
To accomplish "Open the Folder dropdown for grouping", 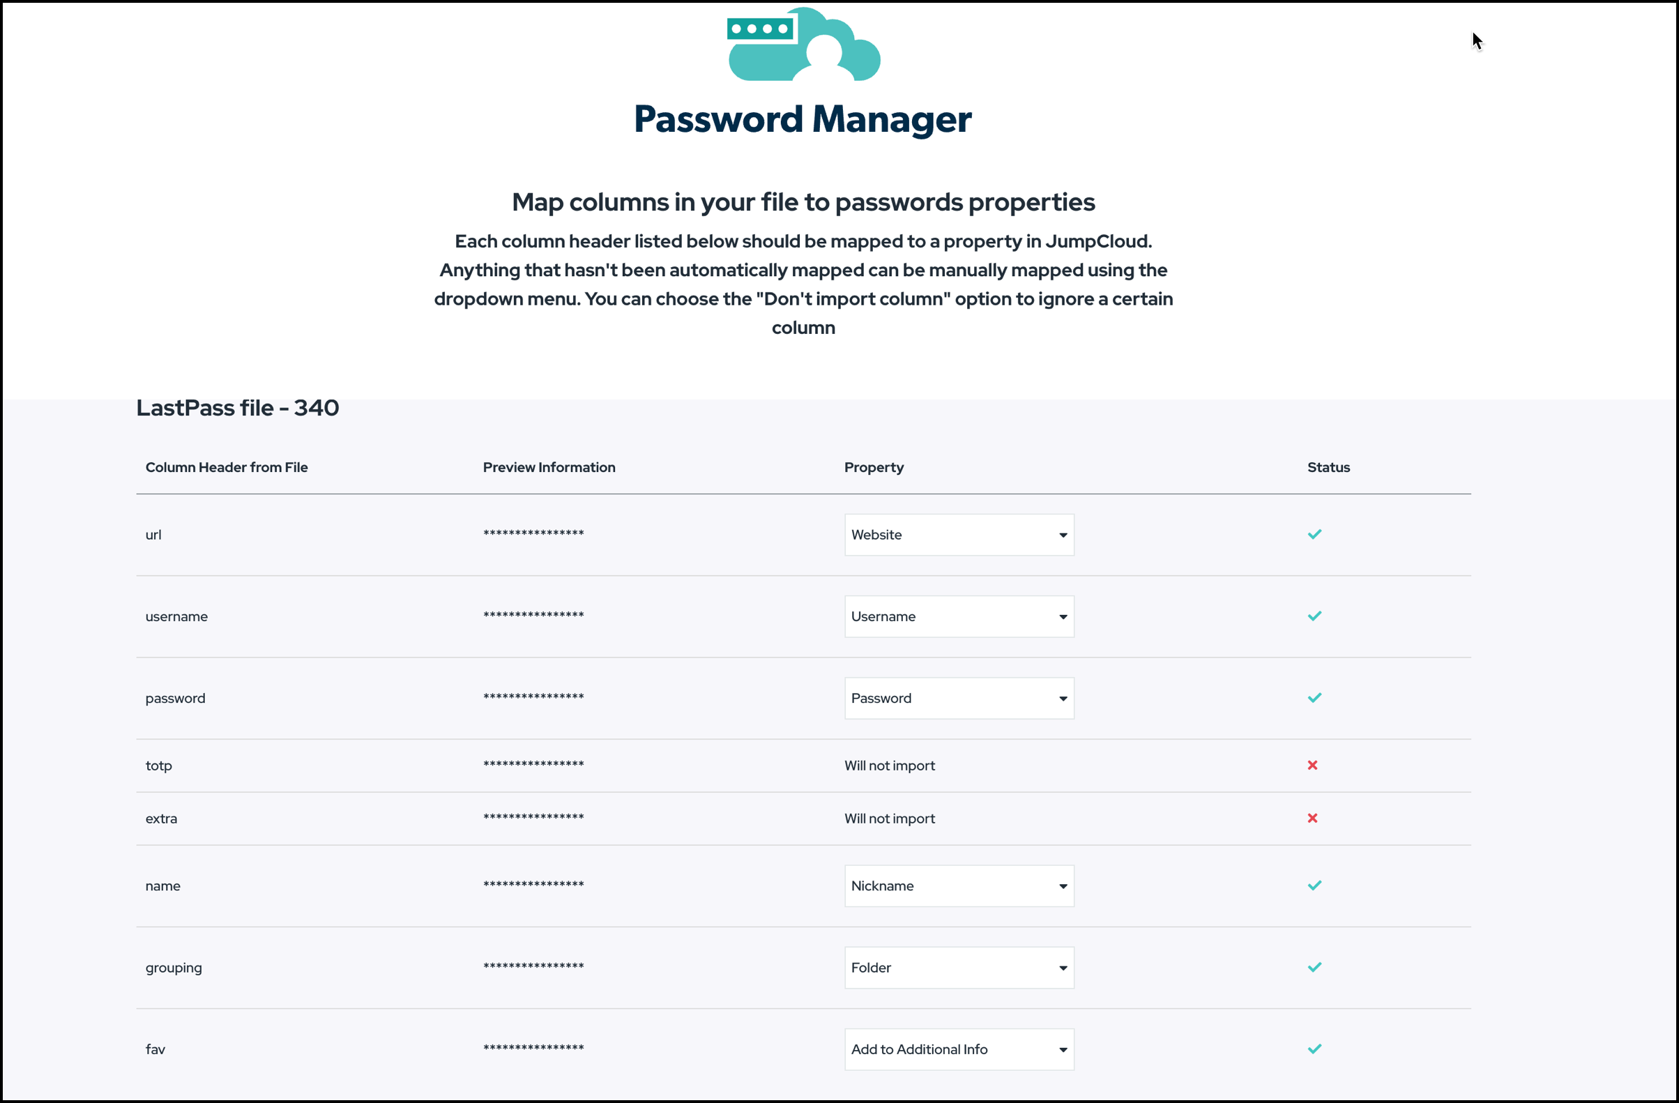I will coord(958,967).
